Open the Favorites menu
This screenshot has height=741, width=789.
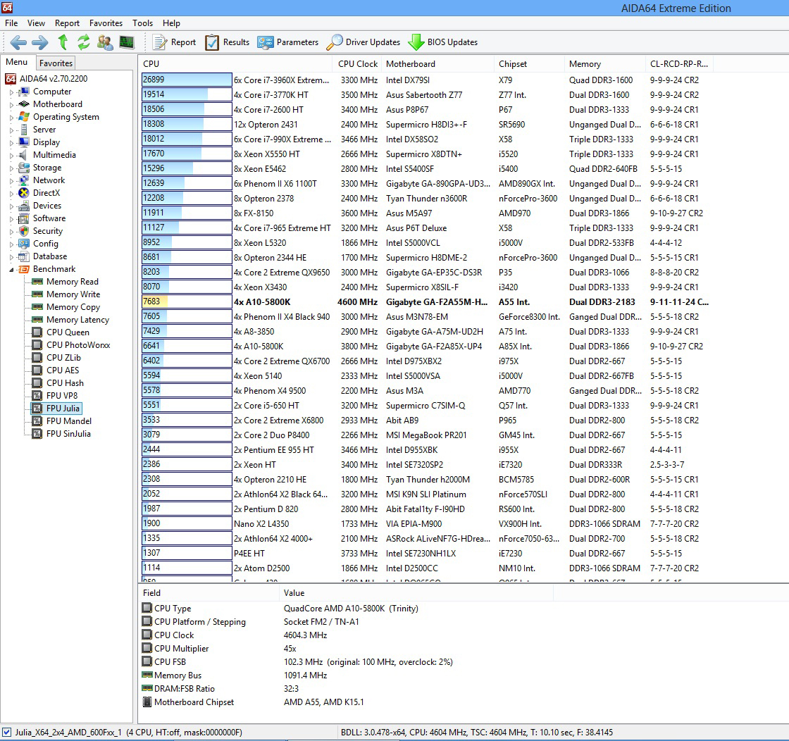point(106,23)
